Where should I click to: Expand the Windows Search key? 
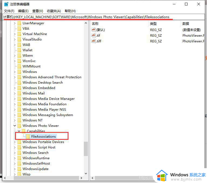click(x=15, y=153)
